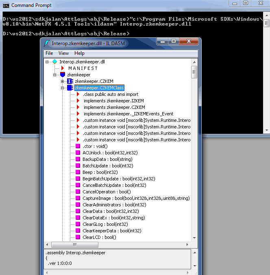Click the tree's horizontal scroll right arrow
The height and width of the screenshot is (275, 270).
[x=187, y=245]
